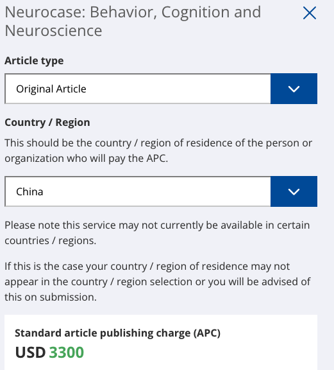Image resolution: width=334 pixels, height=370 pixels.
Task: Open the Original Article dropdown field
Action: tap(161, 89)
